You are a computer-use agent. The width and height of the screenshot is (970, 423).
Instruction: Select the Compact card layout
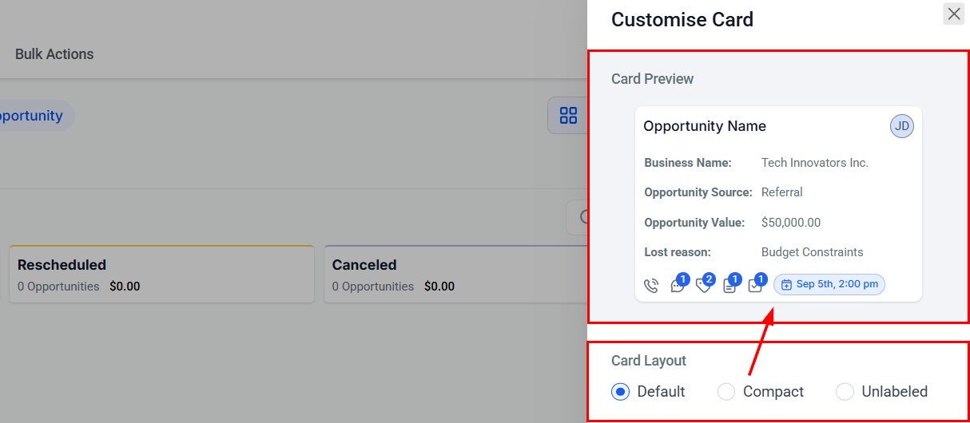(x=726, y=392)
